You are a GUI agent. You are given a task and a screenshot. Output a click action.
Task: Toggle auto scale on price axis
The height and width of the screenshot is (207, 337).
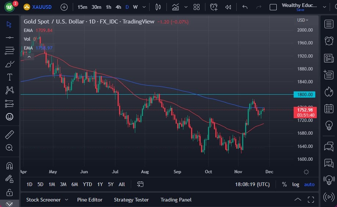[x=309, y=184]
